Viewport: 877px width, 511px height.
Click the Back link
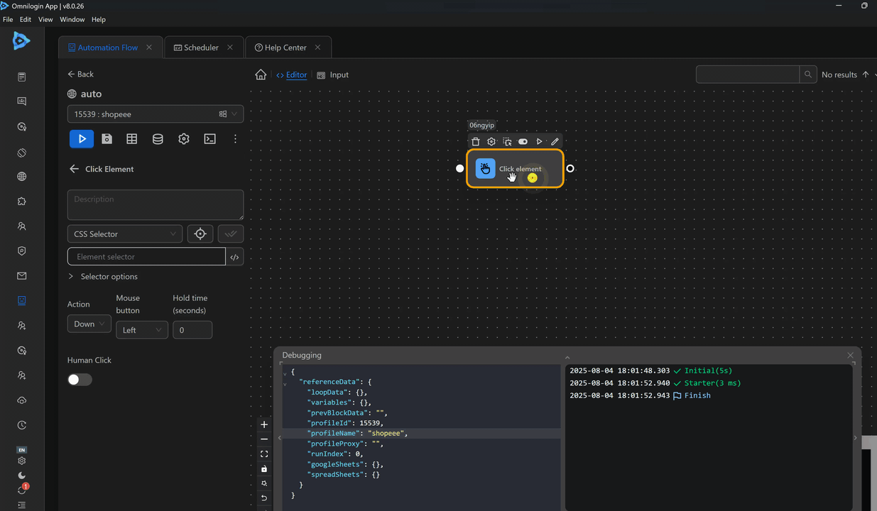[x=80, y=74]
